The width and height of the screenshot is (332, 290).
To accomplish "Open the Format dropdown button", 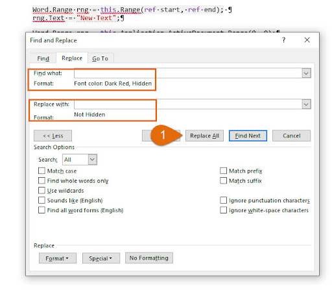I will 58,258.
